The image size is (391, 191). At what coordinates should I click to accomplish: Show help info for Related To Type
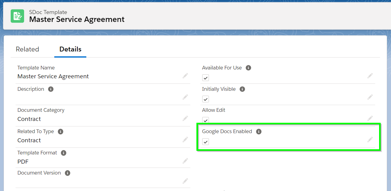(x=61, y=132)
